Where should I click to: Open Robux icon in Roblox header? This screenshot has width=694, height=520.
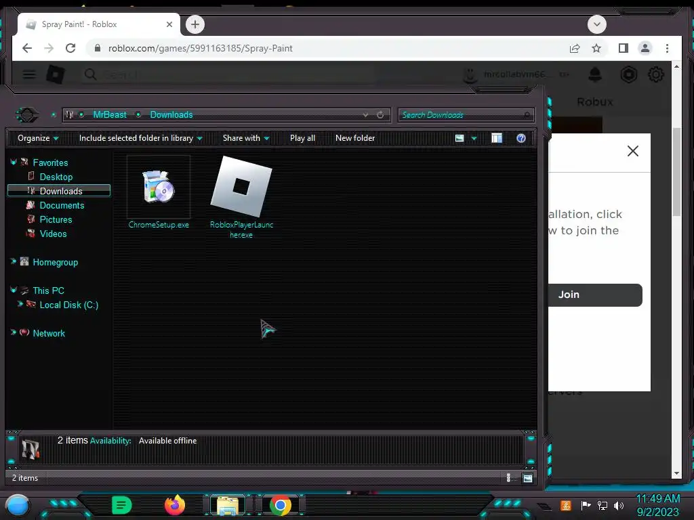pos(628,74)
